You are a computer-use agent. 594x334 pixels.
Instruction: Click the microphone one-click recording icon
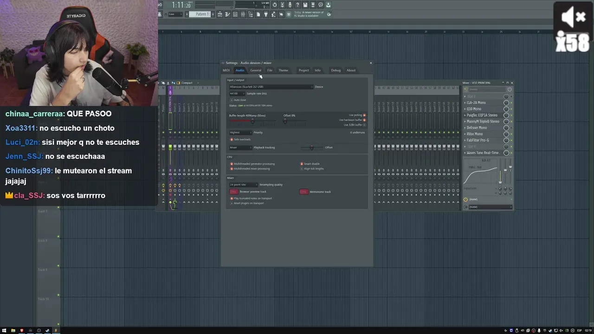pos(290,5)
